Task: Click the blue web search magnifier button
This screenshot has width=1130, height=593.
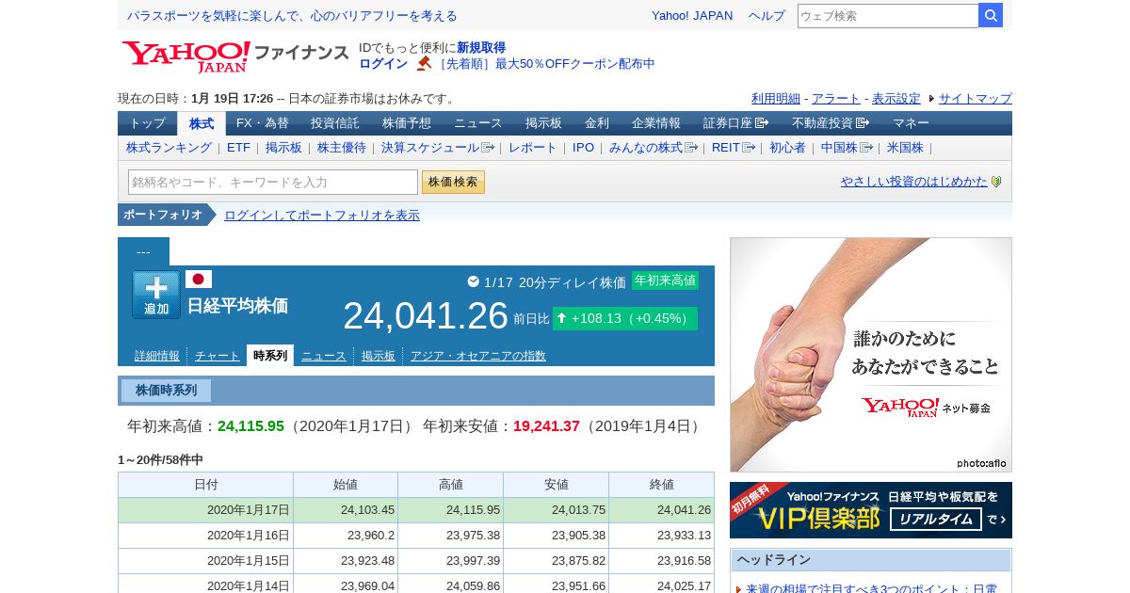Action: [991, 15]
